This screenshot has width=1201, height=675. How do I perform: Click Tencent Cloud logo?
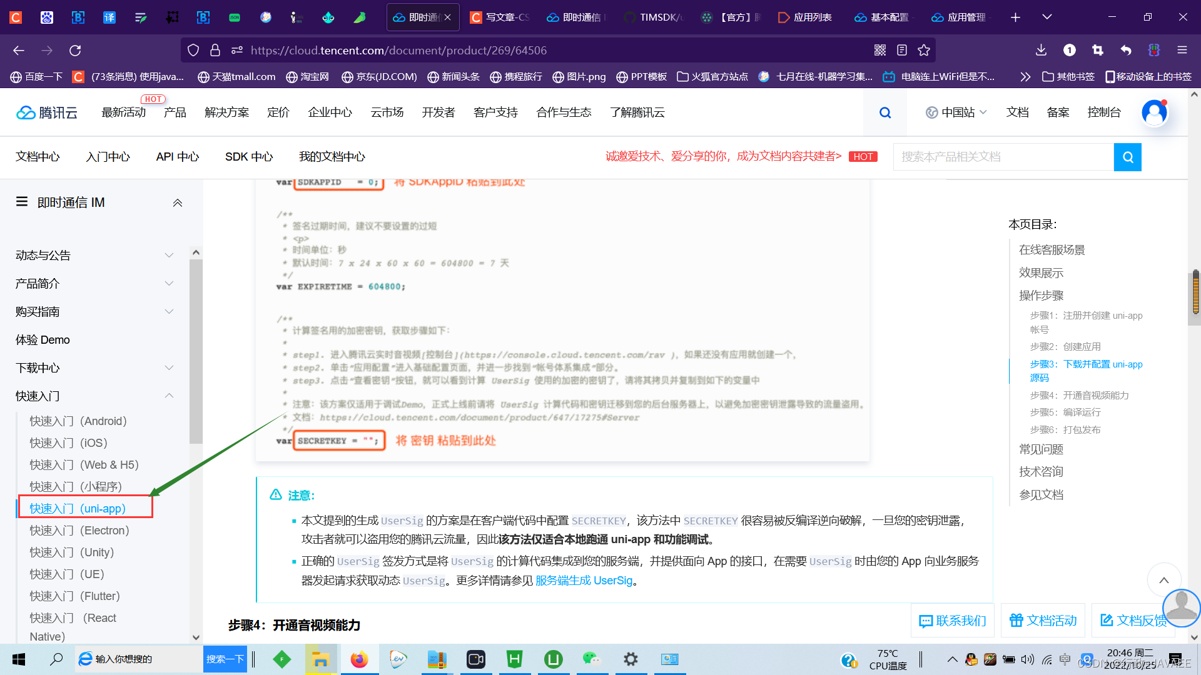[x=47, y=112]
